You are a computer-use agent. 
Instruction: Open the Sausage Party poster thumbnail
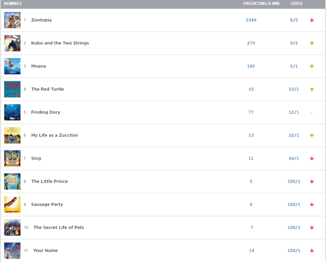(x=12, y=204)
